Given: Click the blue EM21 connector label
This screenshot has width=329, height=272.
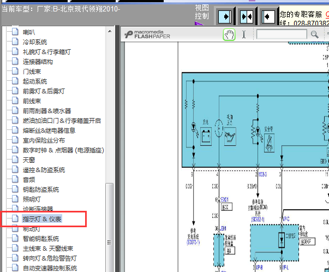Looking at the screenshot, I should coord(224,199).
